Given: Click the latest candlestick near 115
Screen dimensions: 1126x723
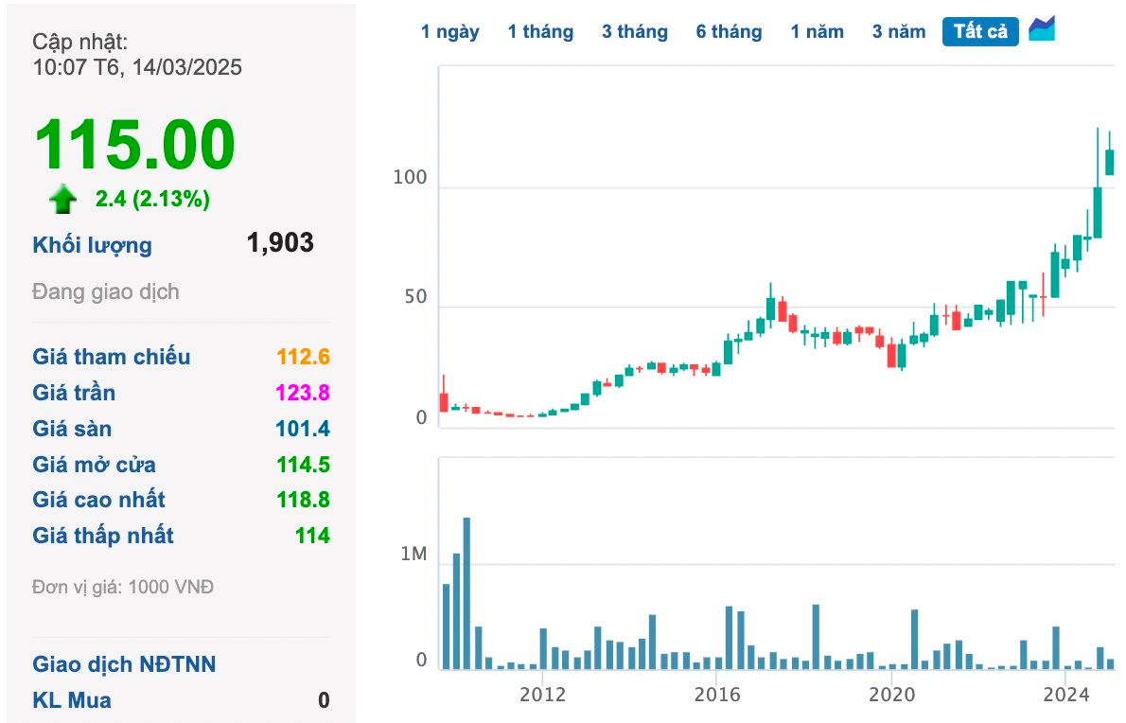Looking at the screenshot, I should click(x=1109, y=162).
